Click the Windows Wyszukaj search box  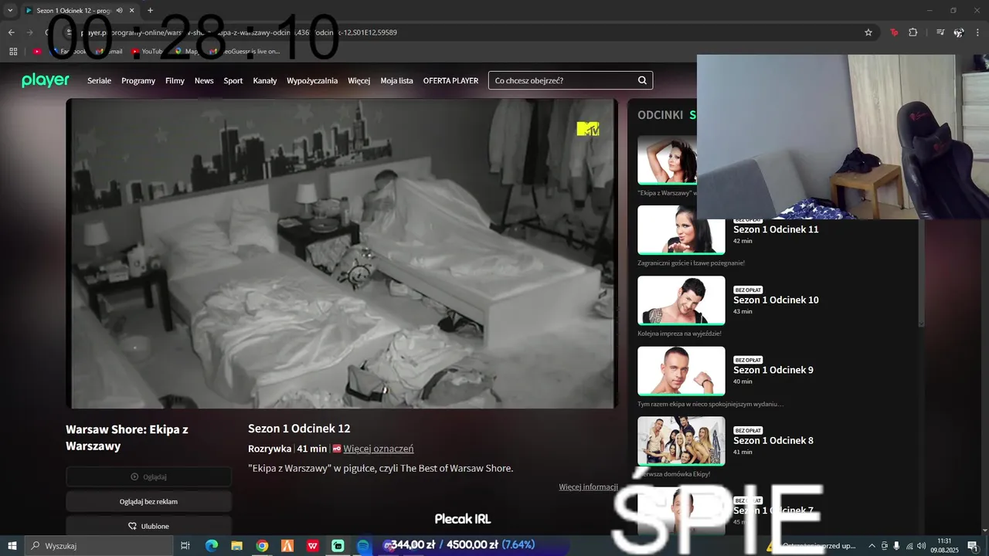(x=99, y=545)
